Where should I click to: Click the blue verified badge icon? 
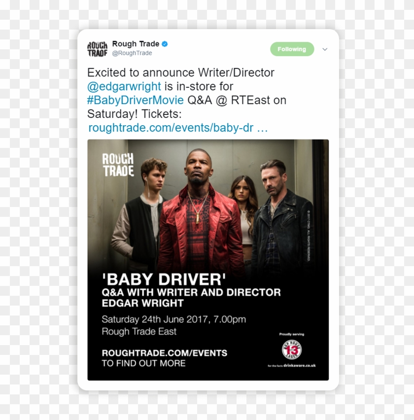(x=165, y=44)
